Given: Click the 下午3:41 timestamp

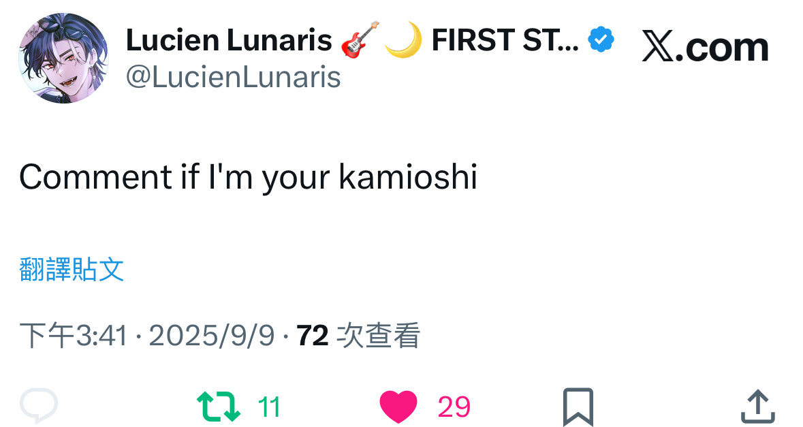Looking at the screenshot, I should [x=74, y=336].
